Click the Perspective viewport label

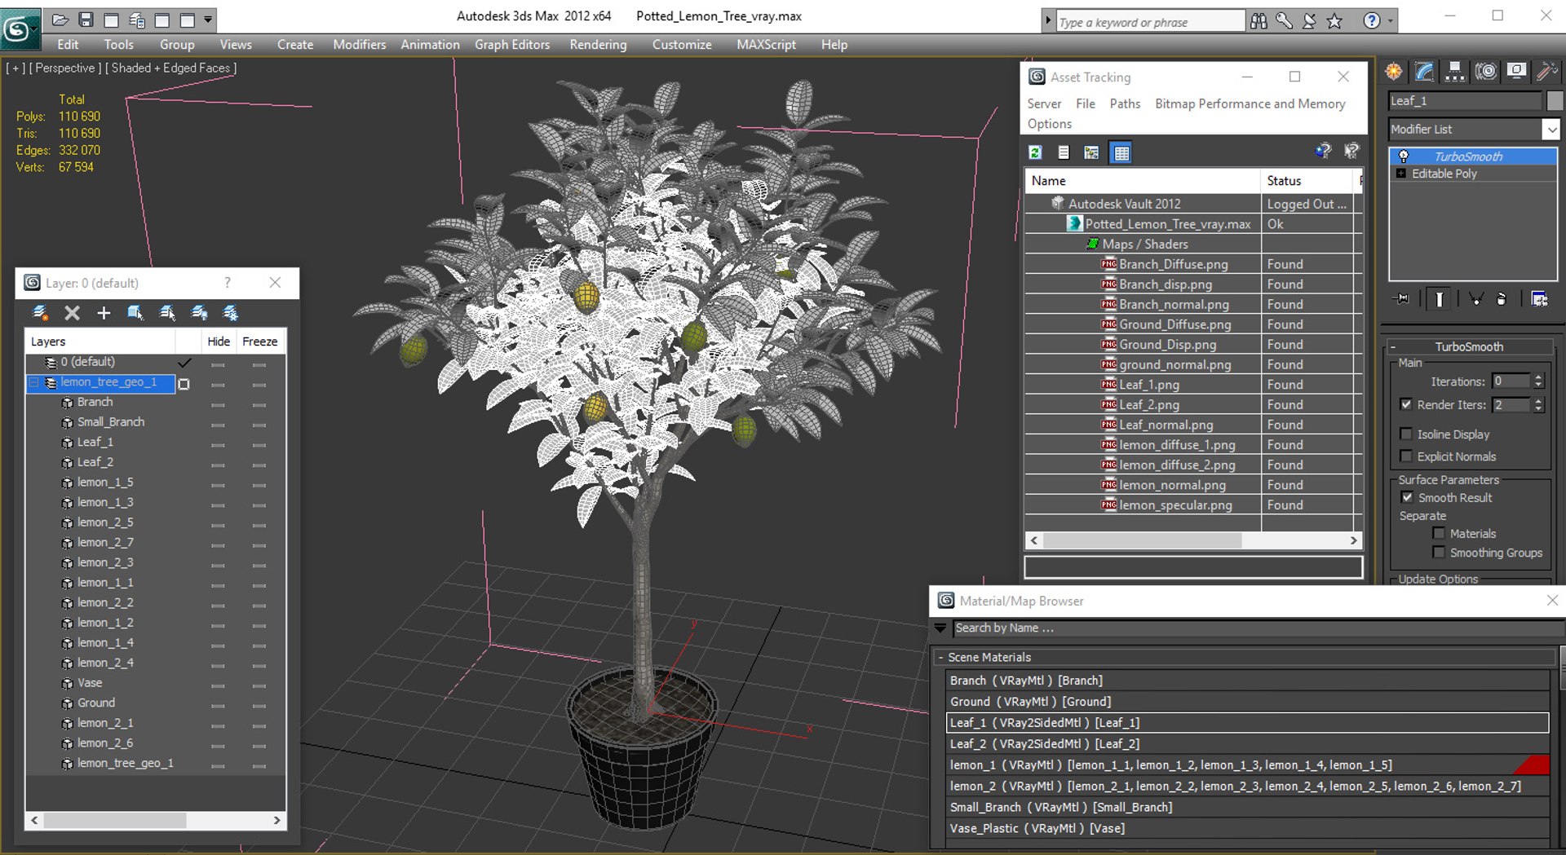click(65, 68)
